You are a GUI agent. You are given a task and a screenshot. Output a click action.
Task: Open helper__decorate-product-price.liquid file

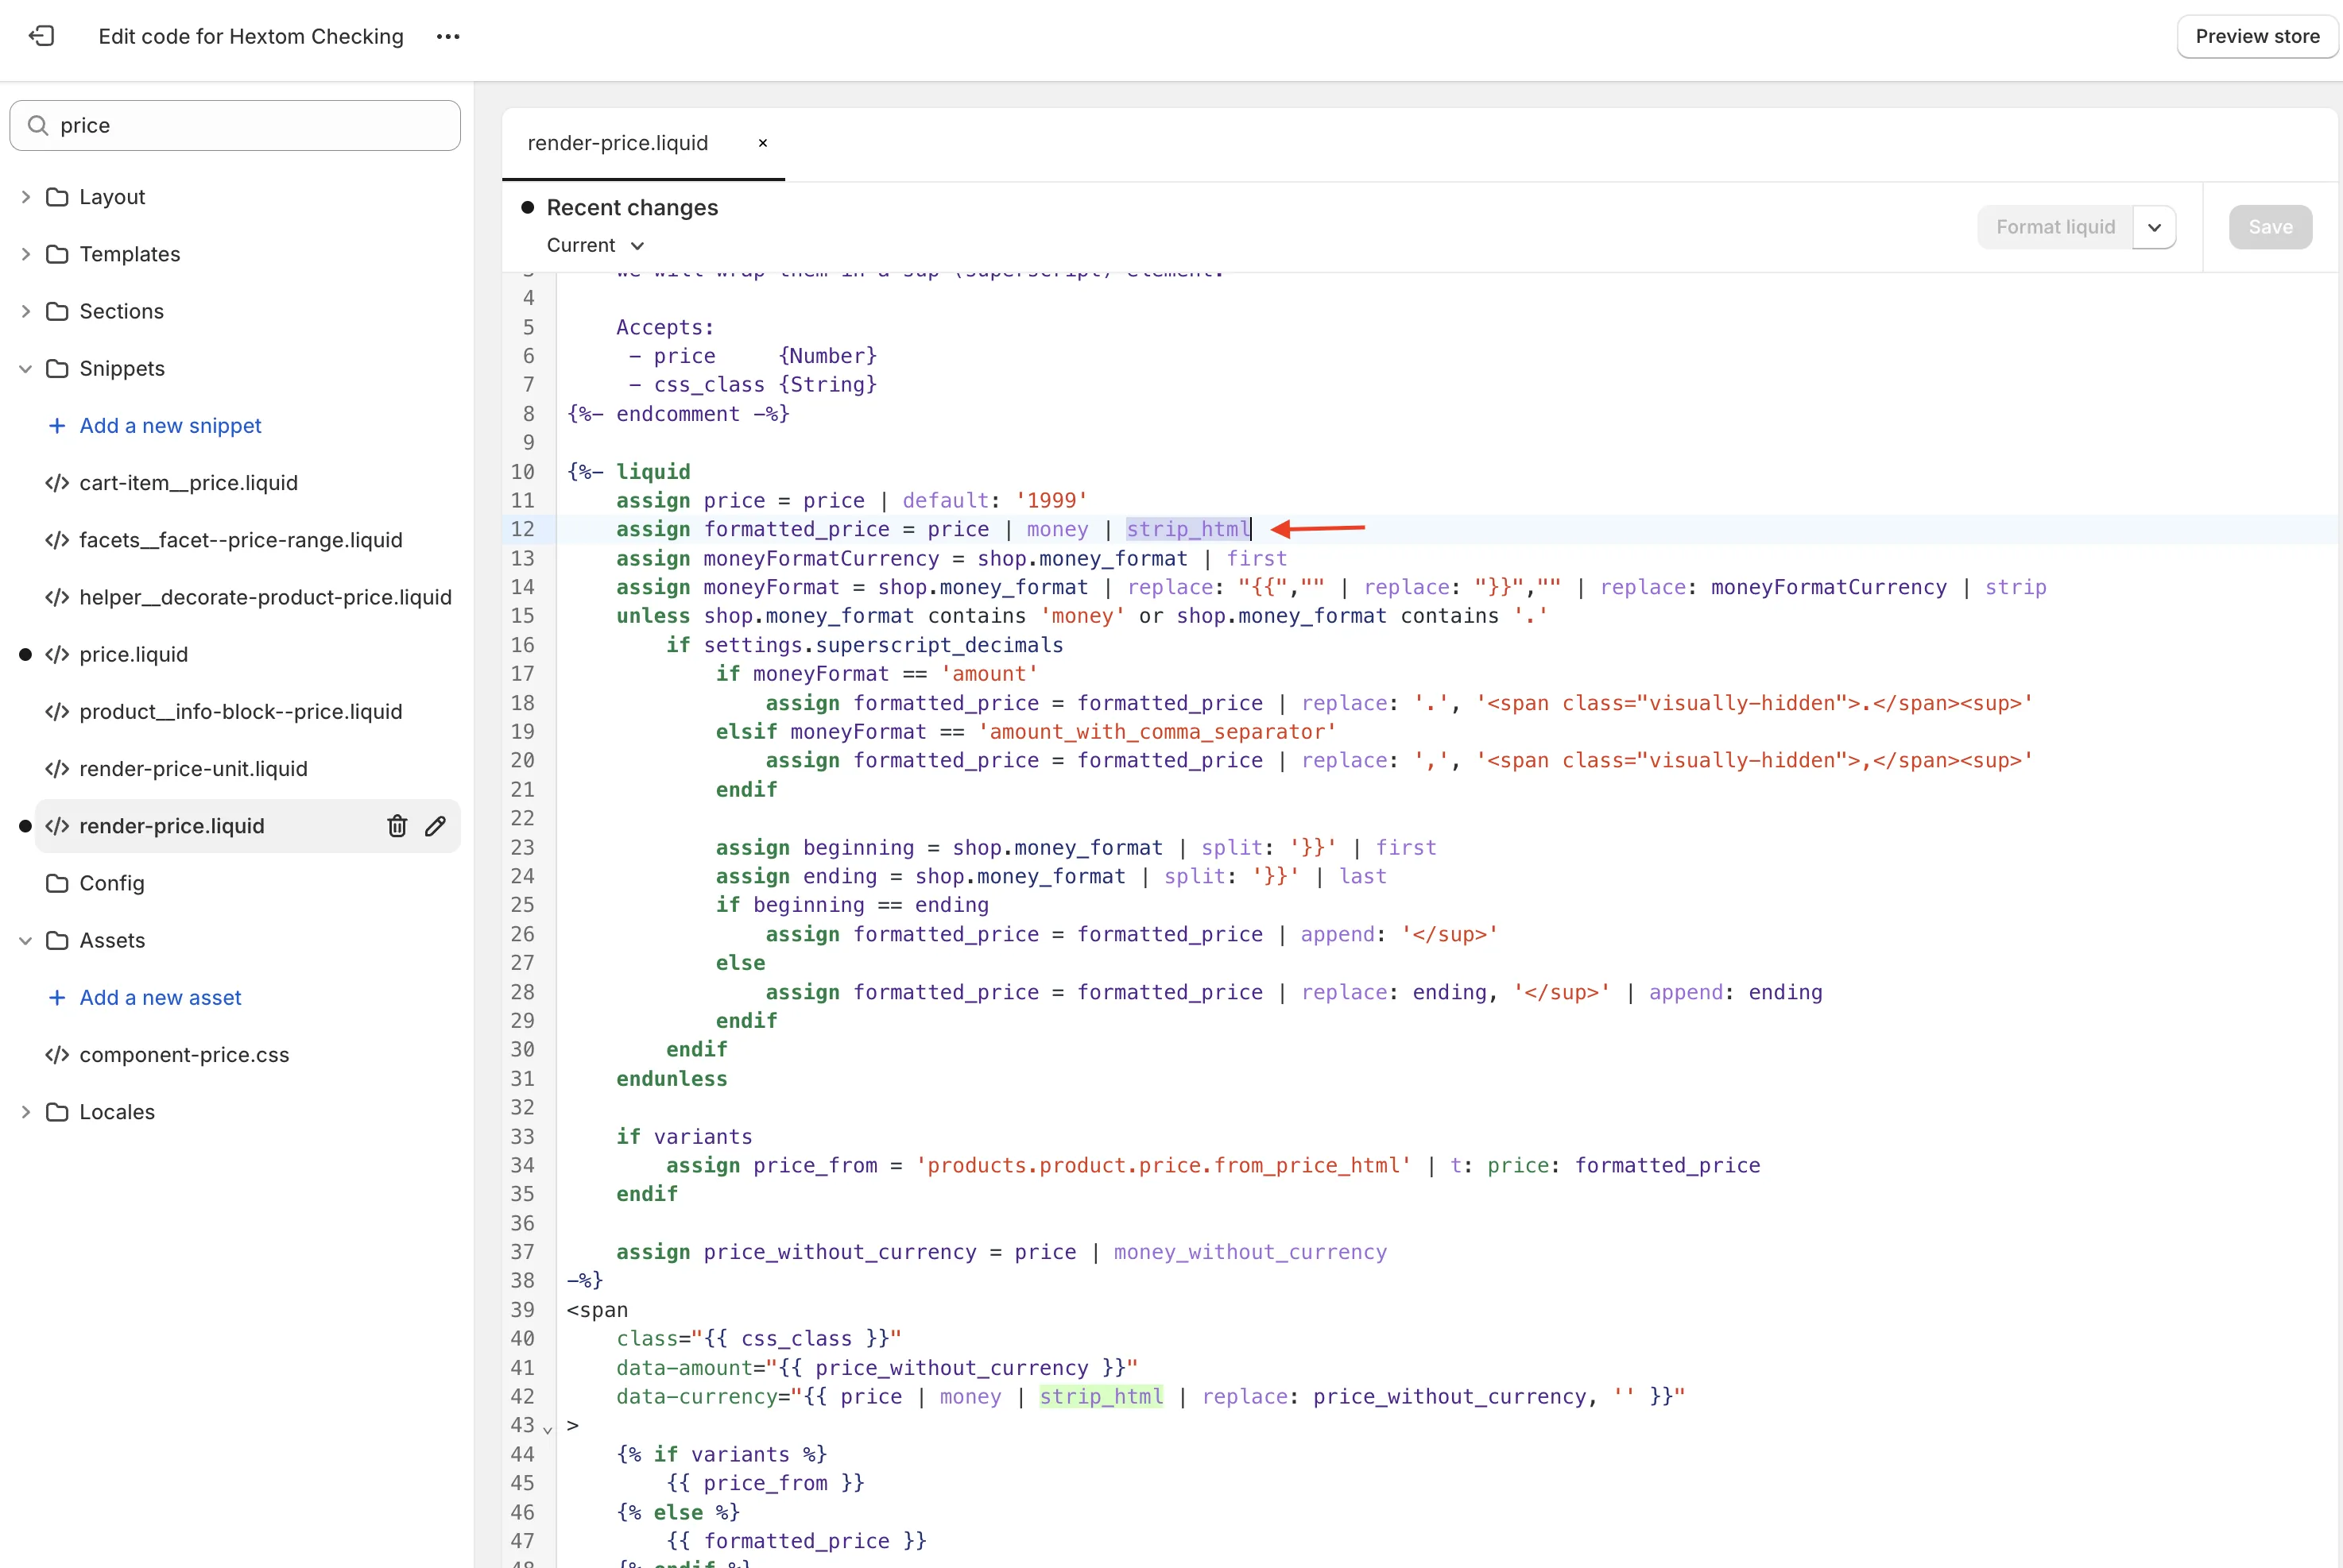[x=265, y=597]
